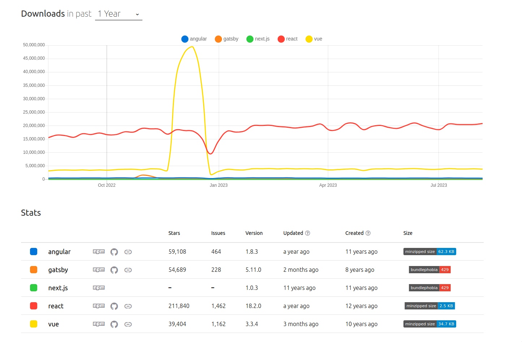Click the yellow color swatch for vue
522x342 pixels.
point(34,324)
